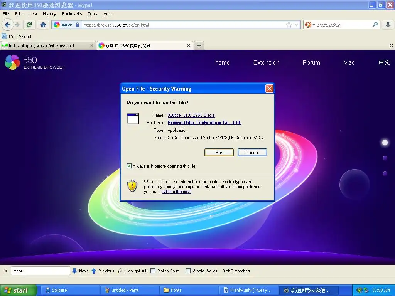
Task: Enable the Match Case checkbox
Action: (153, 271)
